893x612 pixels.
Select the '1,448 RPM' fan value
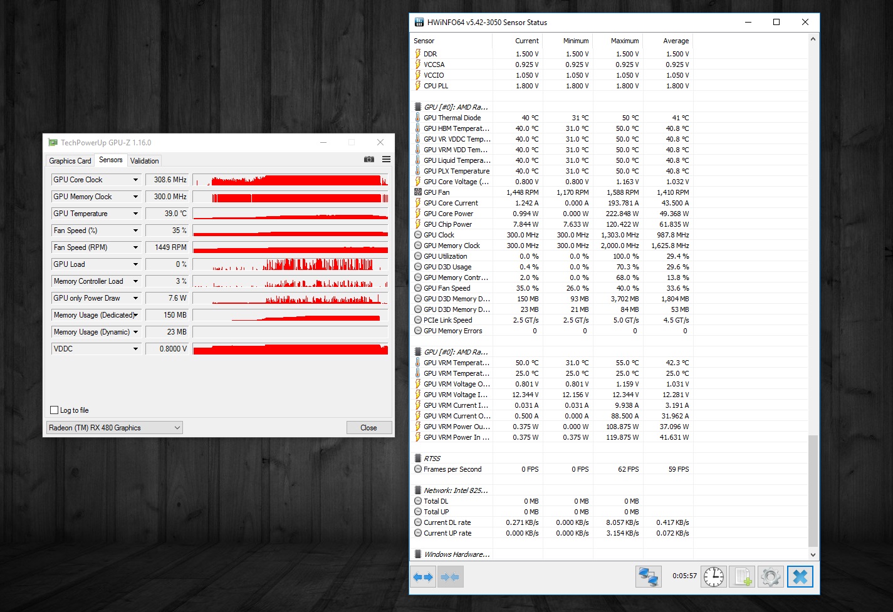click(x=523, y=192)
